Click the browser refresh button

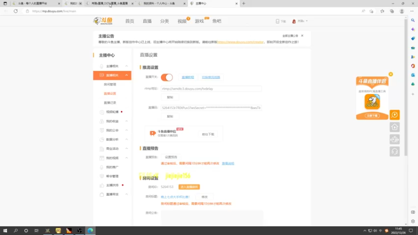[16, 11]
